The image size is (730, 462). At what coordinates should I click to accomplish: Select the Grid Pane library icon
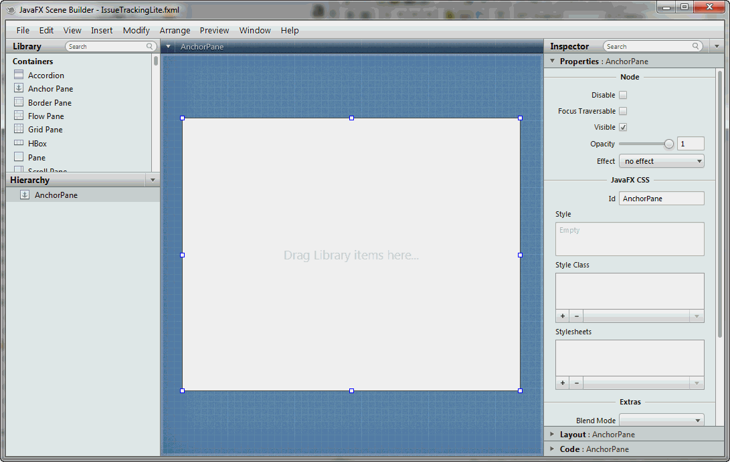tap(19, 129)
